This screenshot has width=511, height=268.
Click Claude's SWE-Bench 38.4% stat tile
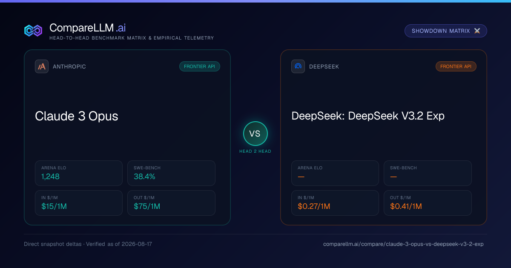pos(171,173)
